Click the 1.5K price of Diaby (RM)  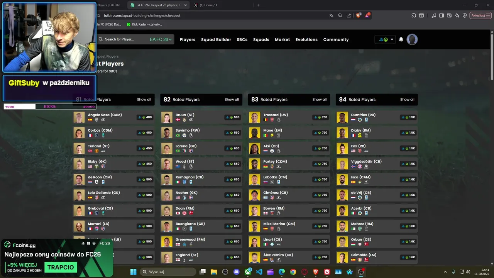[x=409, y=133]
